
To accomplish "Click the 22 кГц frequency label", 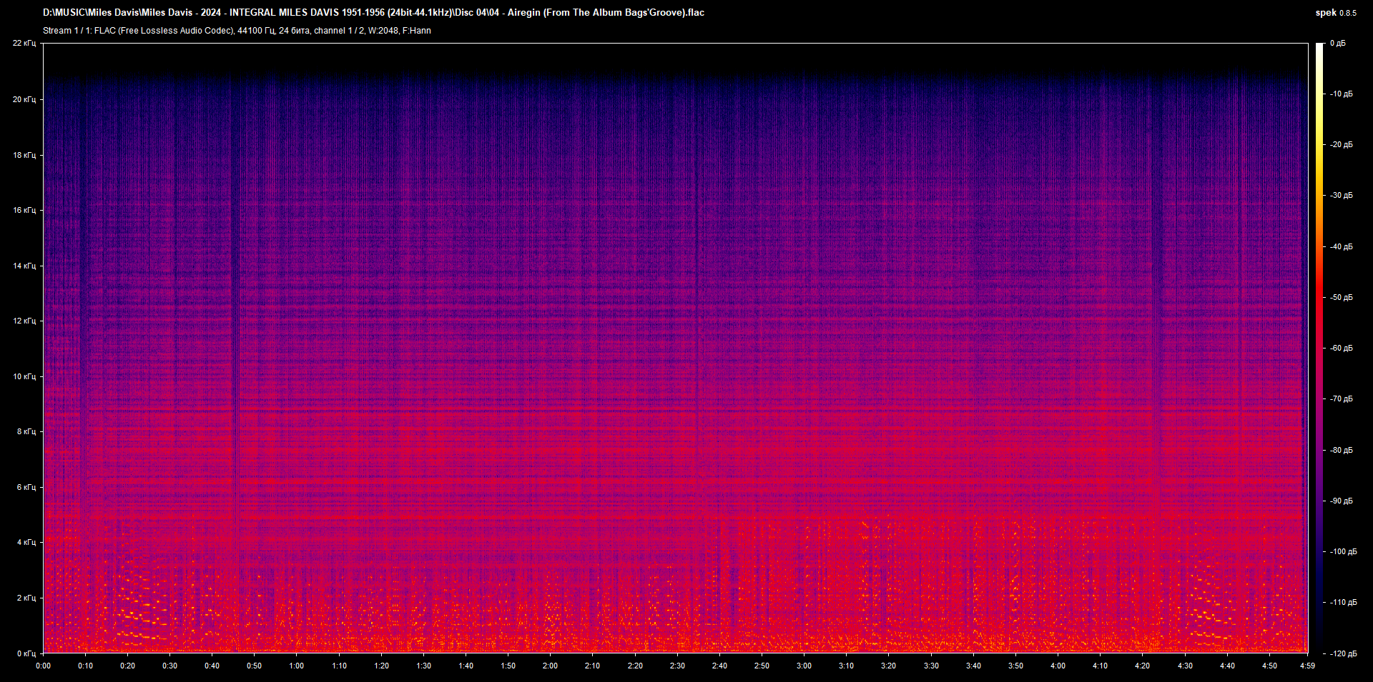I will coord(24,44).
